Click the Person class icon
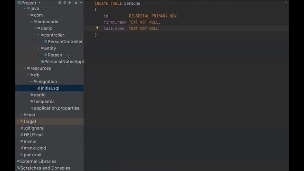 click(x=46, y=55)
